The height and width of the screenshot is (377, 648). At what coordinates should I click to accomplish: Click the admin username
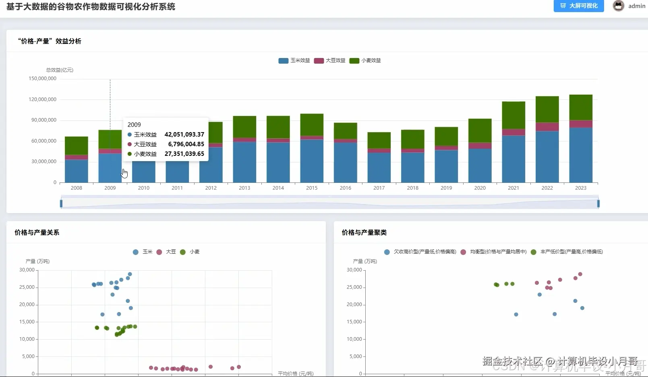click(x=637, y=6)
